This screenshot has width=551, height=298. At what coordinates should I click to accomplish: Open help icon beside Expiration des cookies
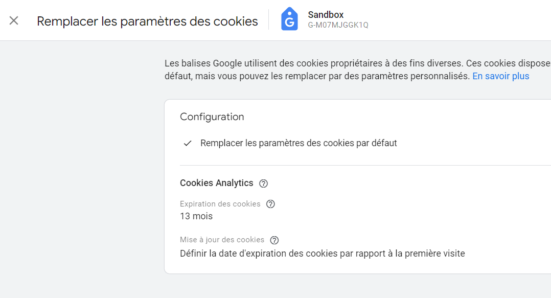270,204
